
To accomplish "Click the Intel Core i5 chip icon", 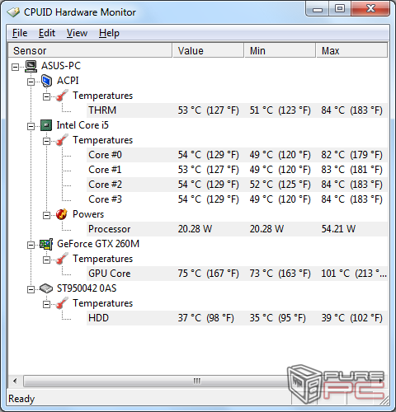I will point(46,125).
